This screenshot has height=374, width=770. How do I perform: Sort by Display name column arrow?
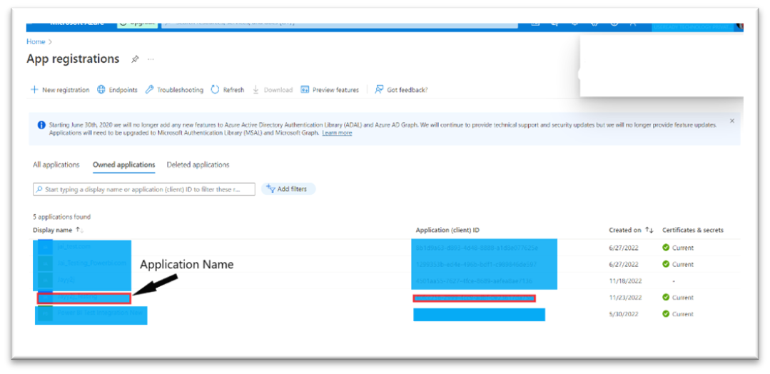(79, 230)
